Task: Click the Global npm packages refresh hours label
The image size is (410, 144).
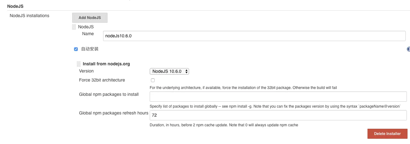Action: click(114, 113)
